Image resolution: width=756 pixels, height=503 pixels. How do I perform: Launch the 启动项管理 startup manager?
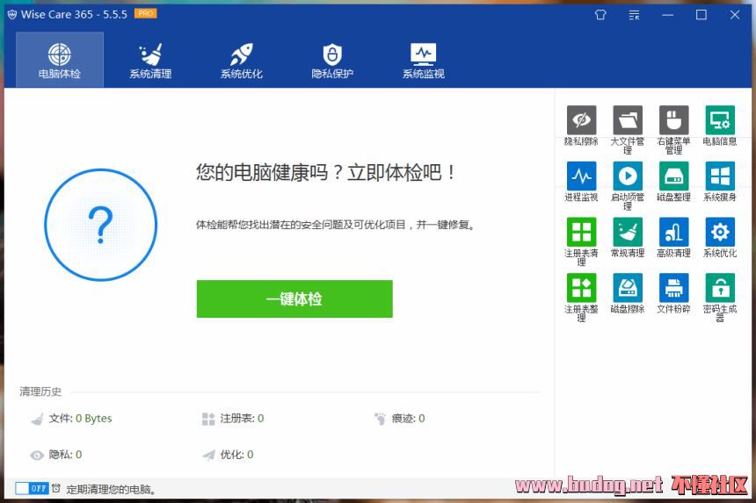click(x=628, y=176)
